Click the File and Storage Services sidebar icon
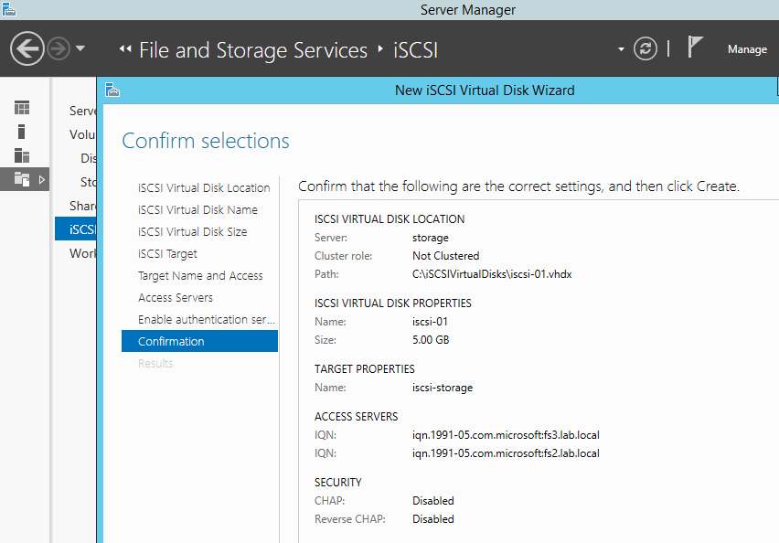779x543 pixels. click(22, 179)
